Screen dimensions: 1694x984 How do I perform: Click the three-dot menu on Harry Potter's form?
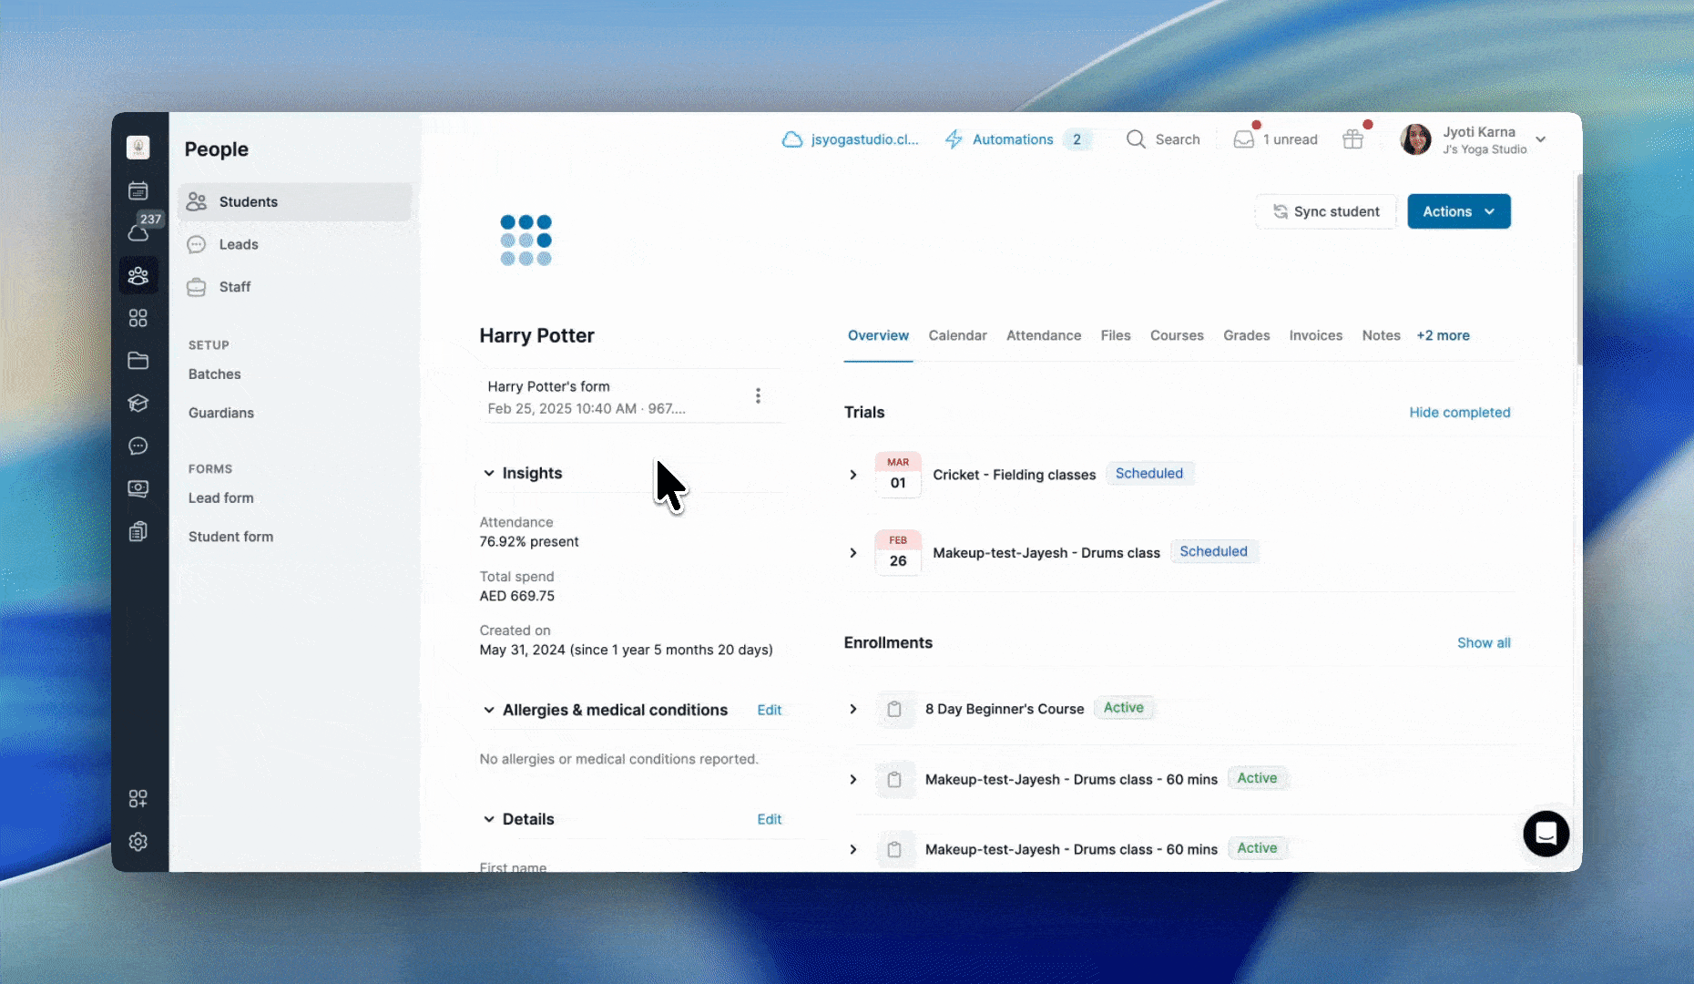coord(758,395)
